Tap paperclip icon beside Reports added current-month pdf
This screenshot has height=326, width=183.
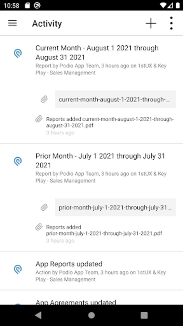coord(39,119)
